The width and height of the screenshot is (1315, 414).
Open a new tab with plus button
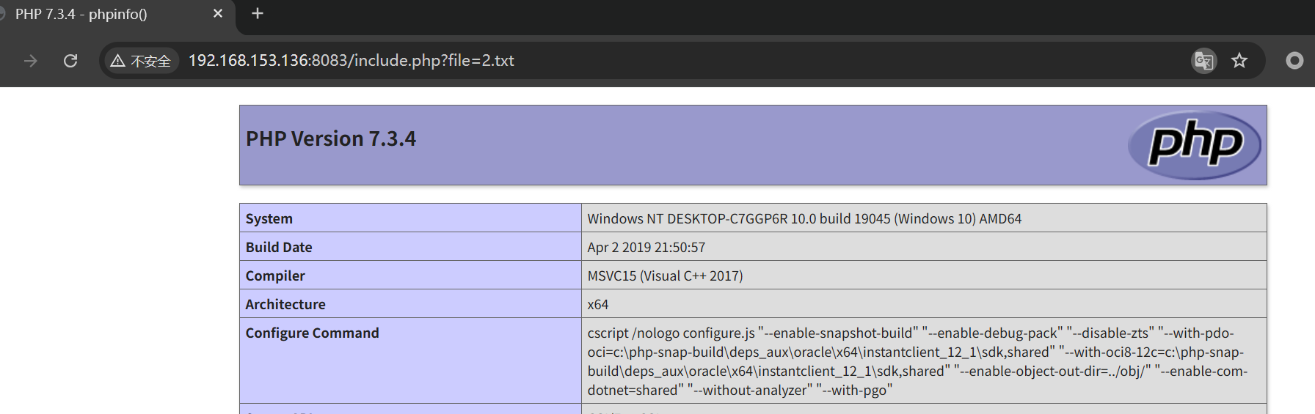coord(258,14)
